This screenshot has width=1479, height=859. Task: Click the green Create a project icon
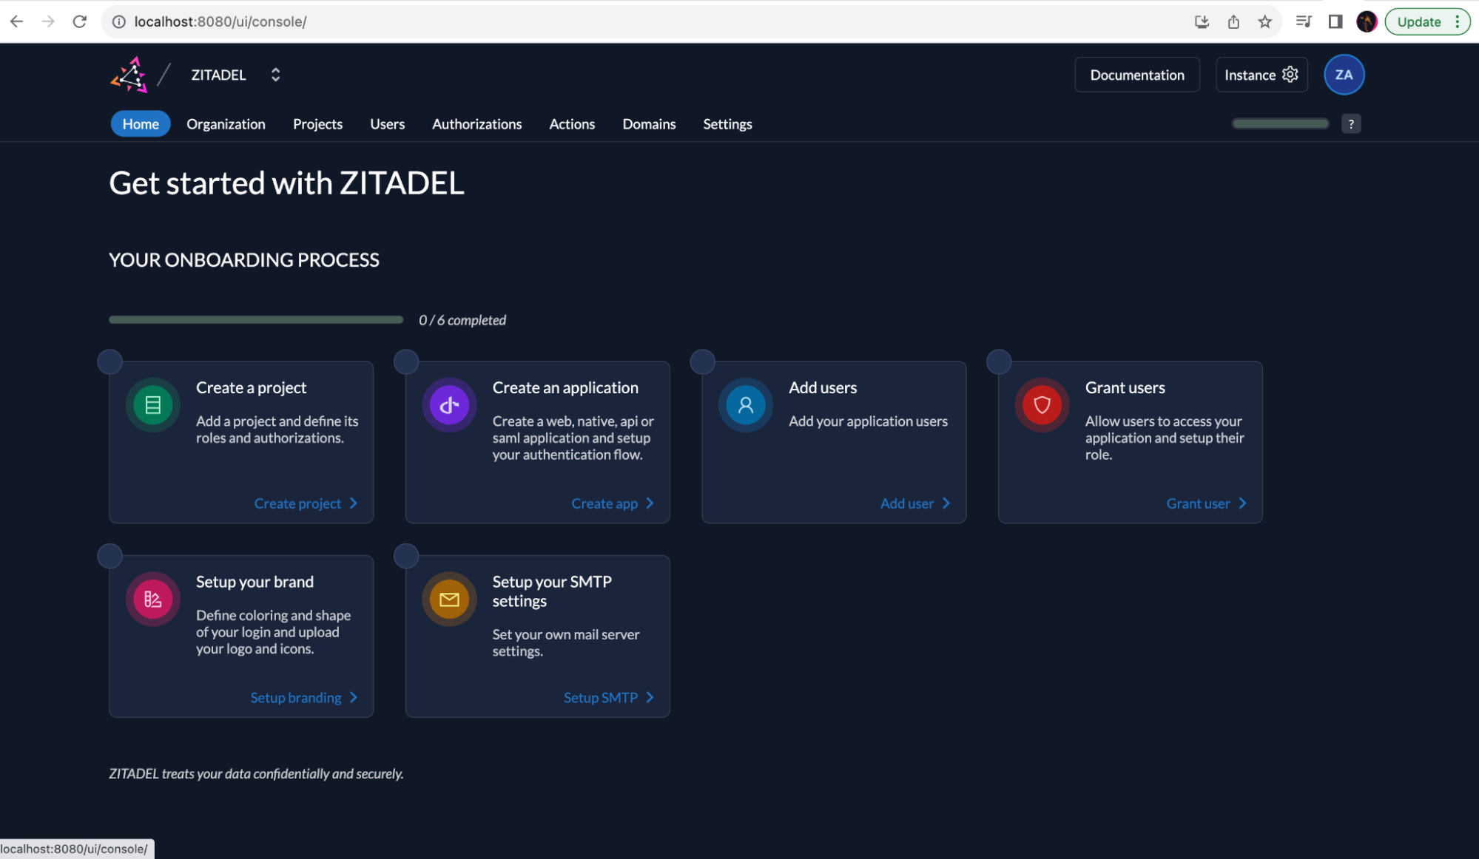pos(153,405)
